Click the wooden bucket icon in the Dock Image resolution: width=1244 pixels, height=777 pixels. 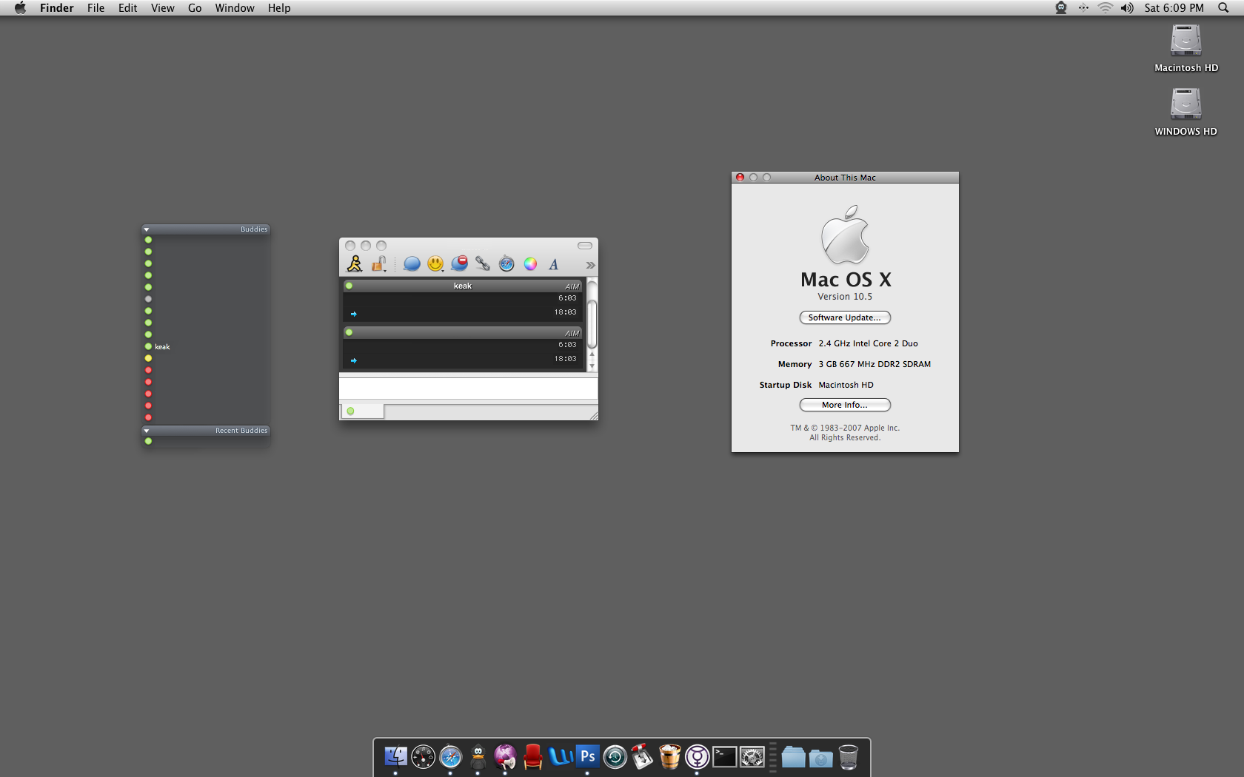pyautogui.click(x=669, y=756)
